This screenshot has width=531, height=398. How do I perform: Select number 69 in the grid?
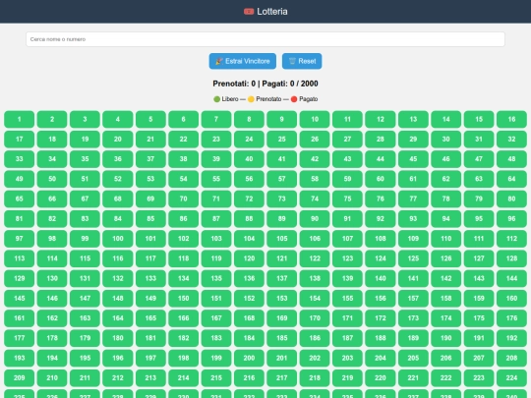pos(150,199)
